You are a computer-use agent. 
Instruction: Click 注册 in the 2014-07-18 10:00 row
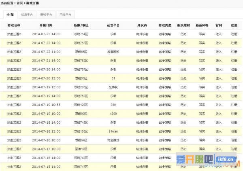(234, 140)
